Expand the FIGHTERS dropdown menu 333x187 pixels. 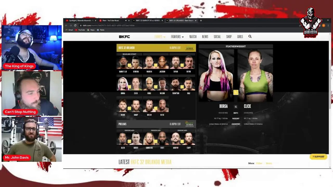pos(177,37)
